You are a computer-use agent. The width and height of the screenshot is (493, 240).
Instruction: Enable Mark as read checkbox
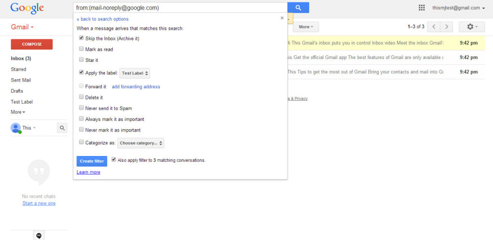(81, 49)
